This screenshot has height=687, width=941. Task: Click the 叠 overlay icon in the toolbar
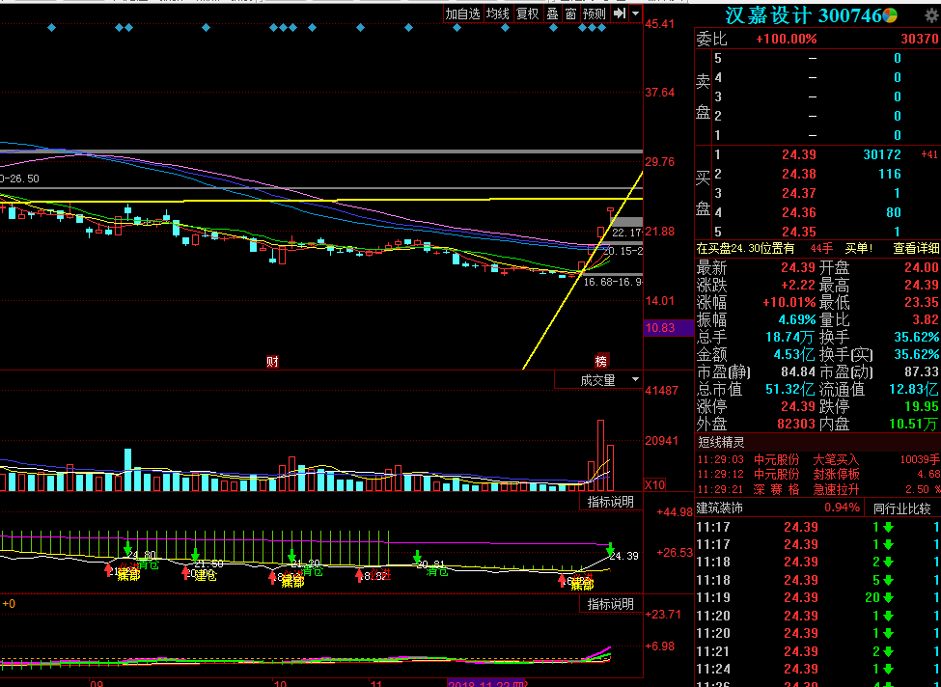click(x=552, y=14)
